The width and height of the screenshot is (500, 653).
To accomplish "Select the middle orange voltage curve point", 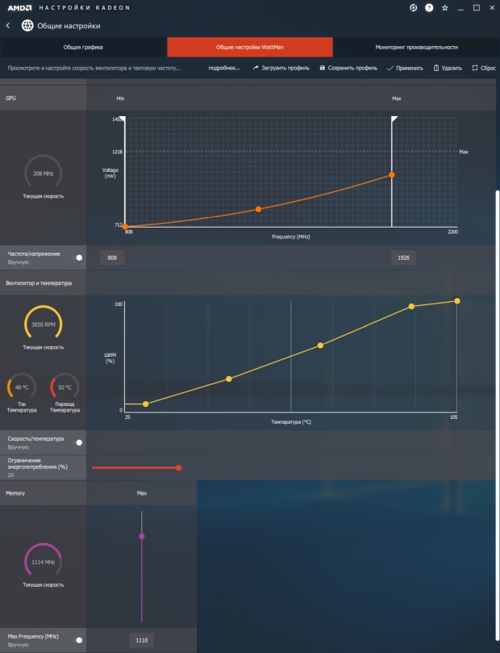I will (258, 209).
